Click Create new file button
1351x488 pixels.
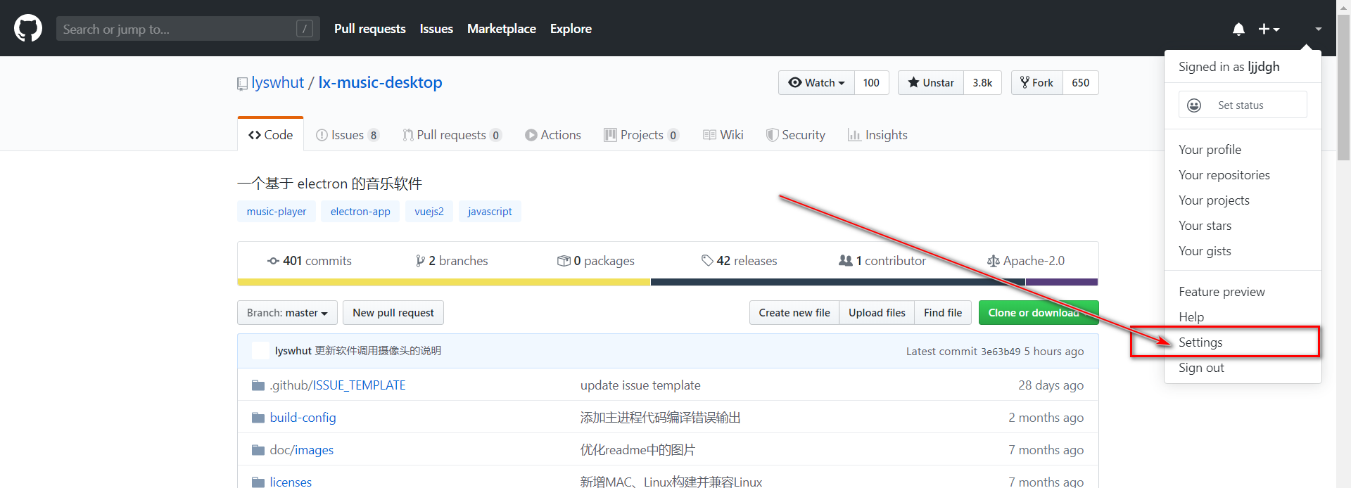[x=794, y=313]
